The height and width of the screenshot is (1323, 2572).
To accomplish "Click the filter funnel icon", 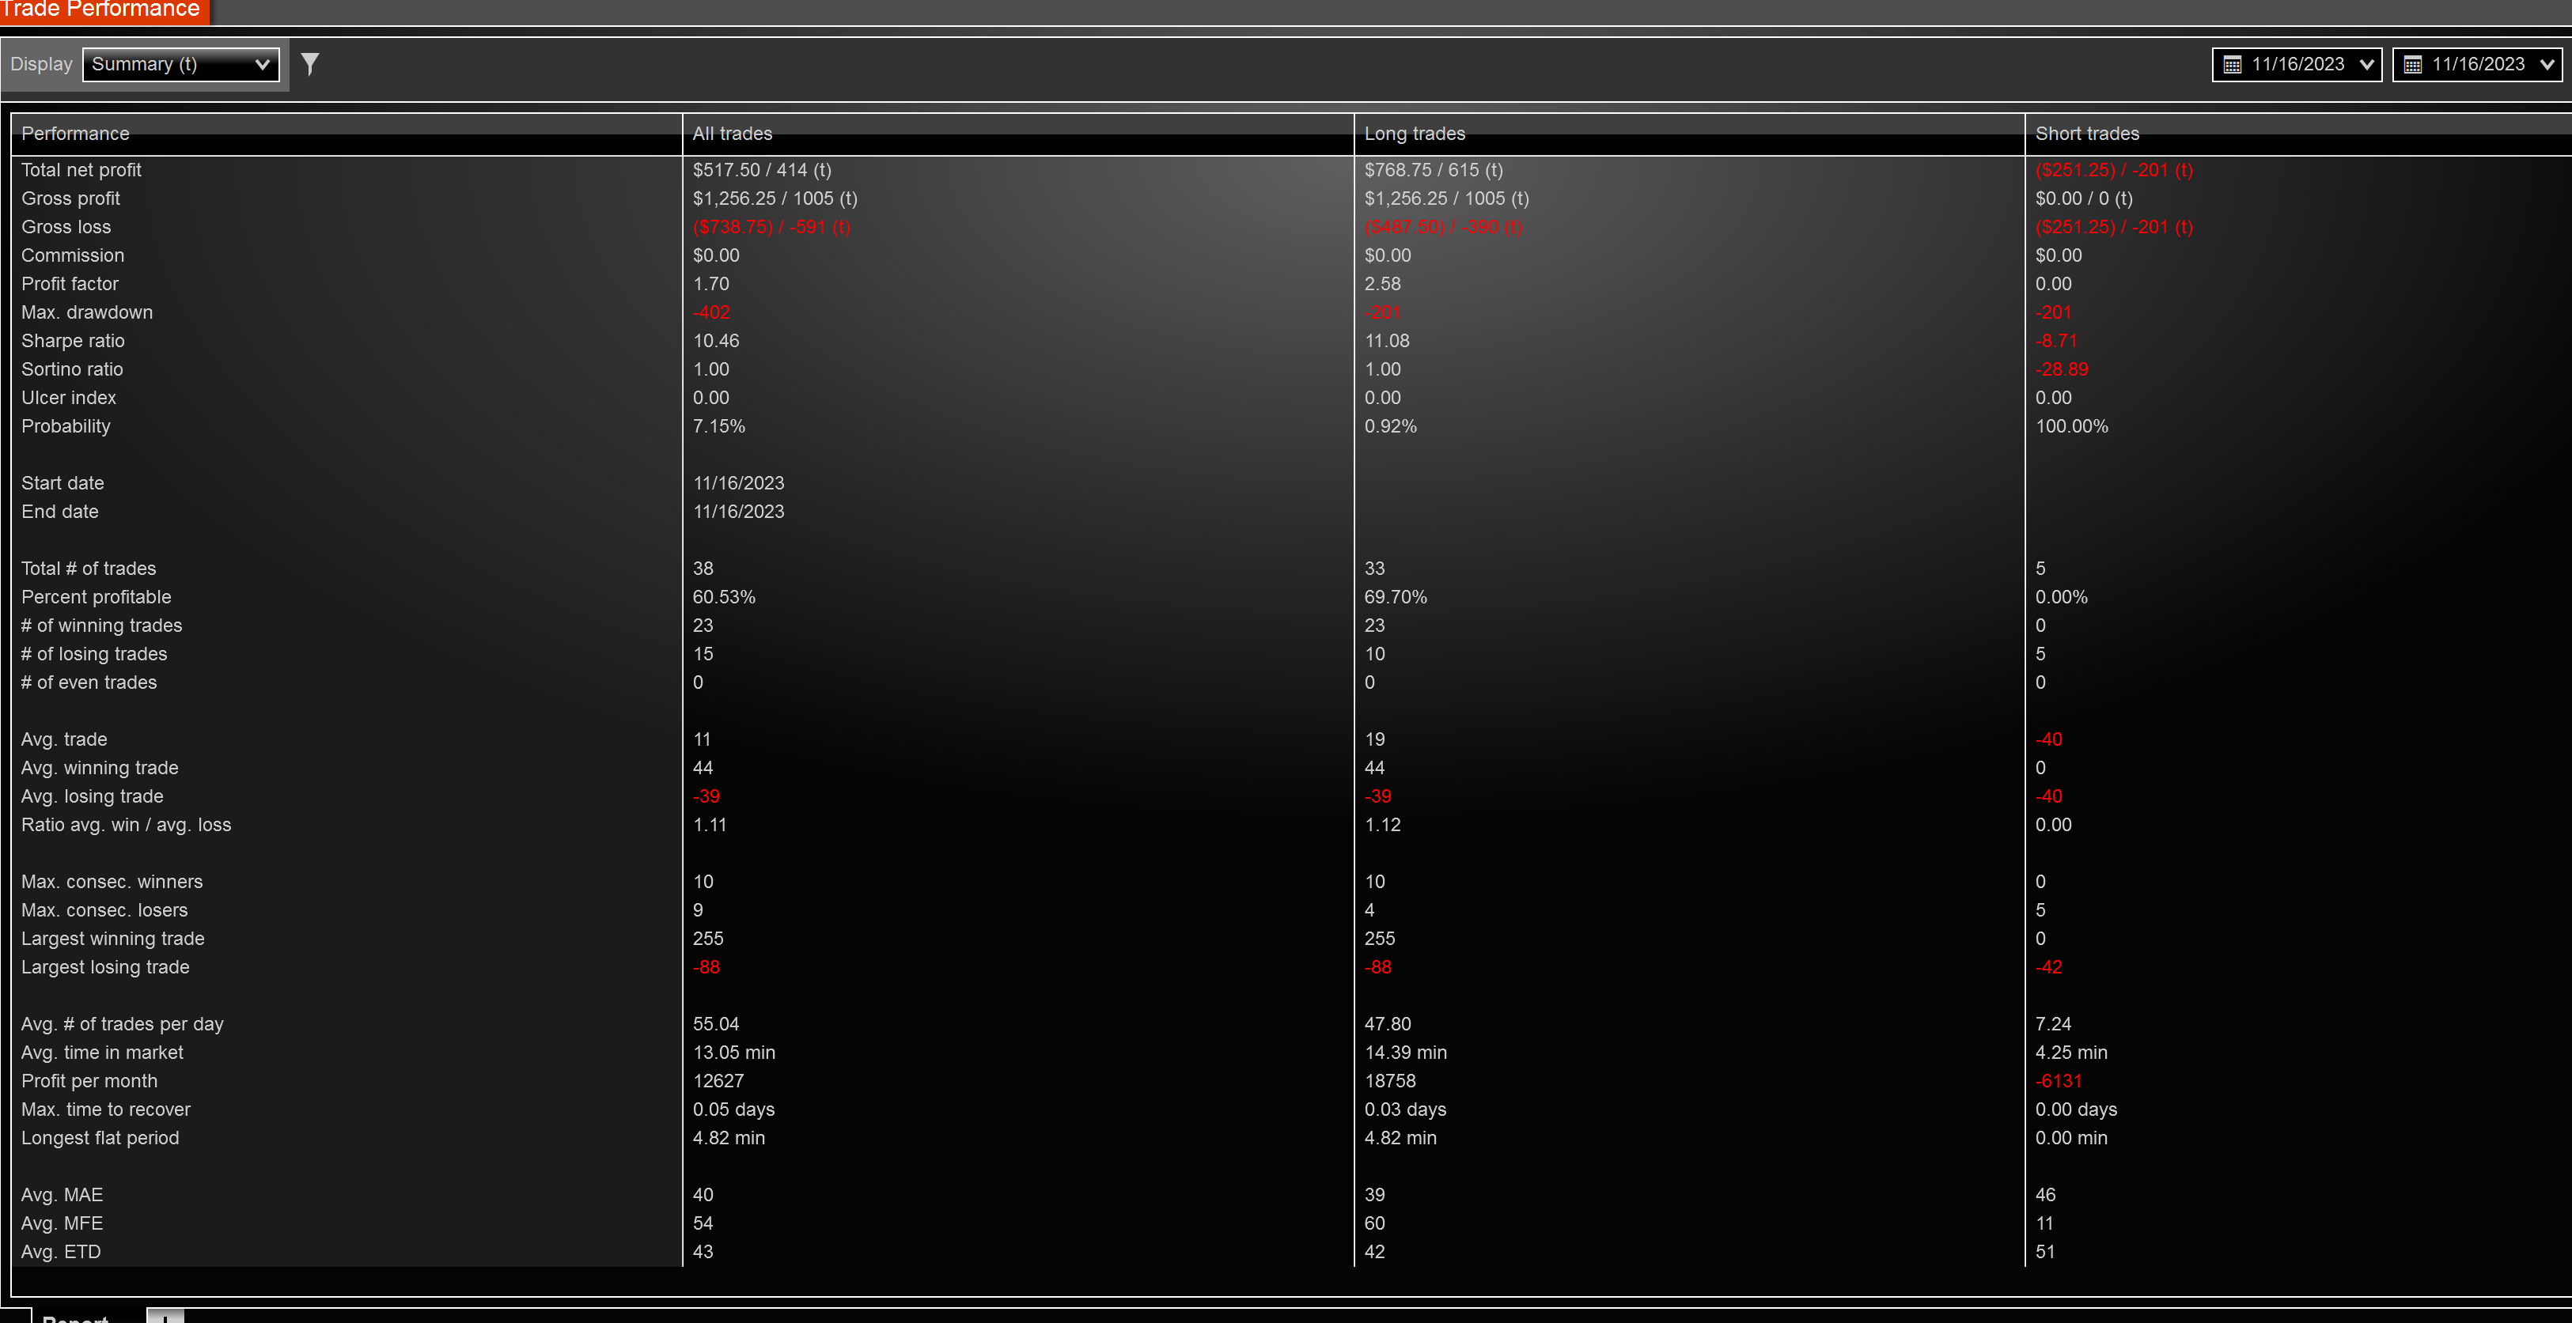I will tap(310, 64).
